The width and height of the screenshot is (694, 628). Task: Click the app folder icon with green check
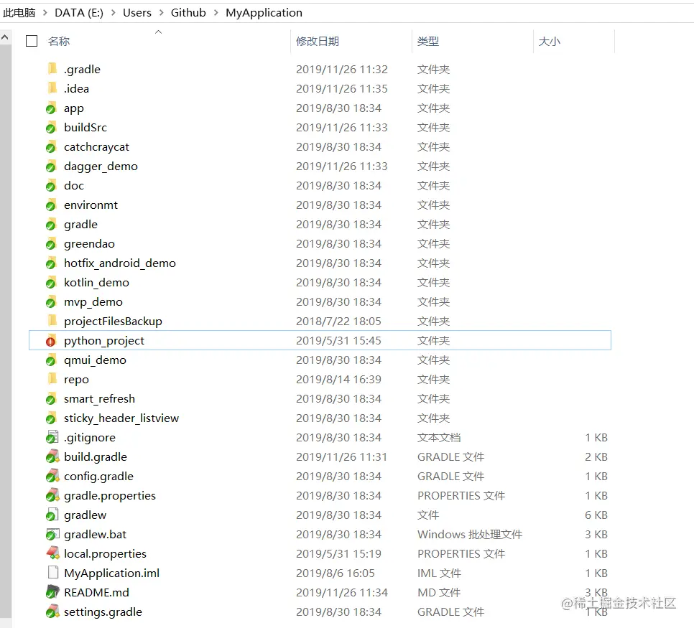(x=52, y=108)
